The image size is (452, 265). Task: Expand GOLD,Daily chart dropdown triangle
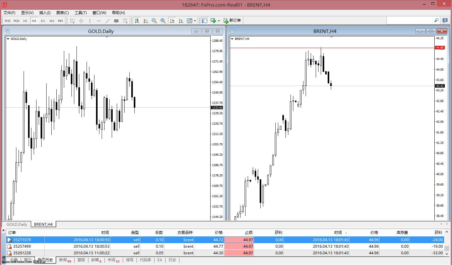[x=8, y=39]
